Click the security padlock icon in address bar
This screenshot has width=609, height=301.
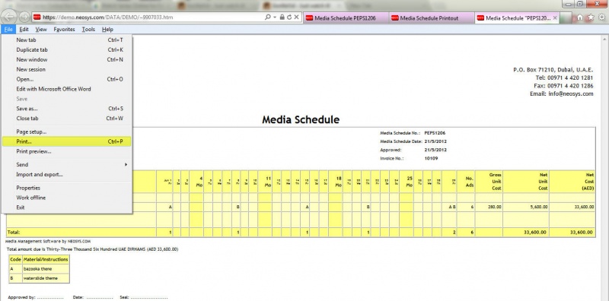282,17
